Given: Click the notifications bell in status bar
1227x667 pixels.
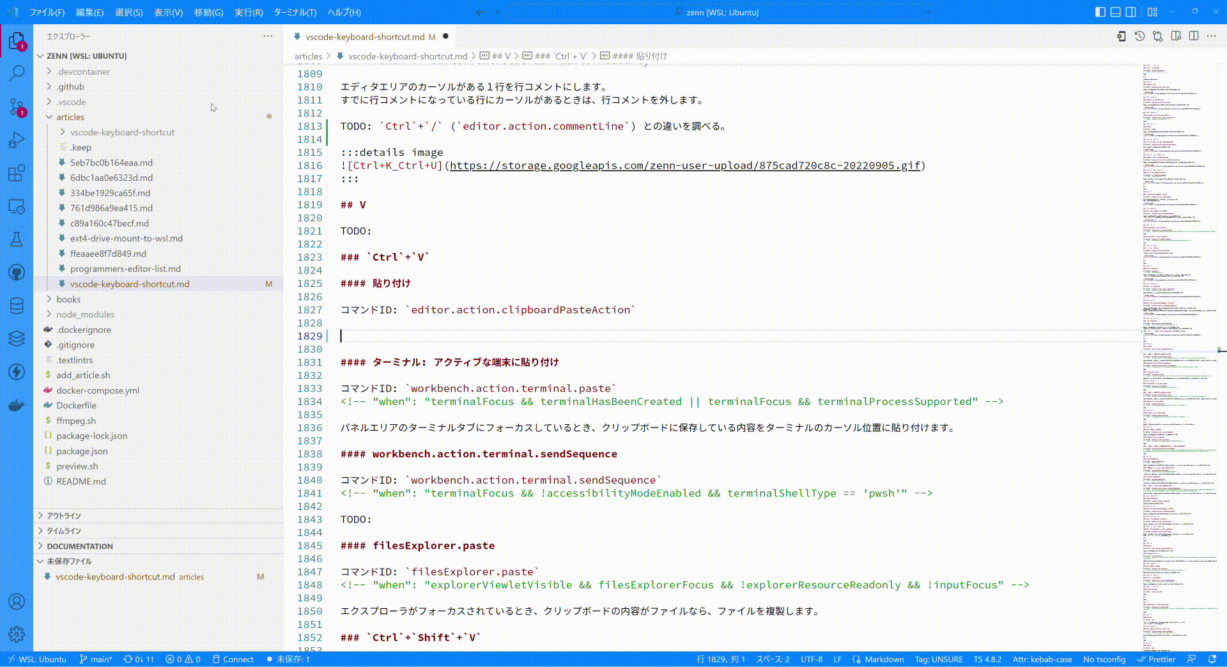Looking at the screenshot, I should [1212, 659].
